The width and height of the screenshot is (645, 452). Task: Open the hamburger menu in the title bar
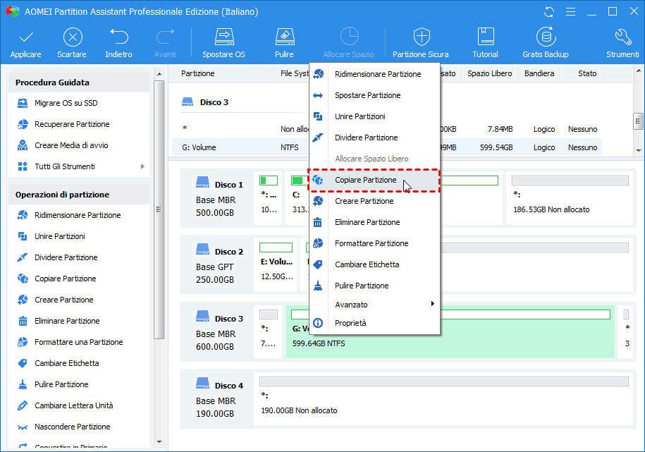(x=571, y=11)
